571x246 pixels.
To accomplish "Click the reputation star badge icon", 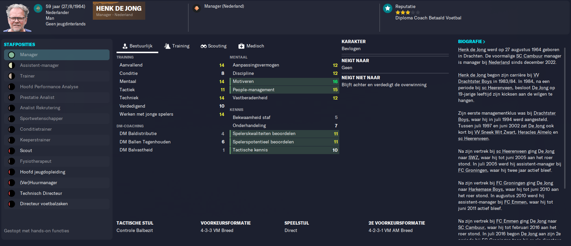I will coord(388,8).
